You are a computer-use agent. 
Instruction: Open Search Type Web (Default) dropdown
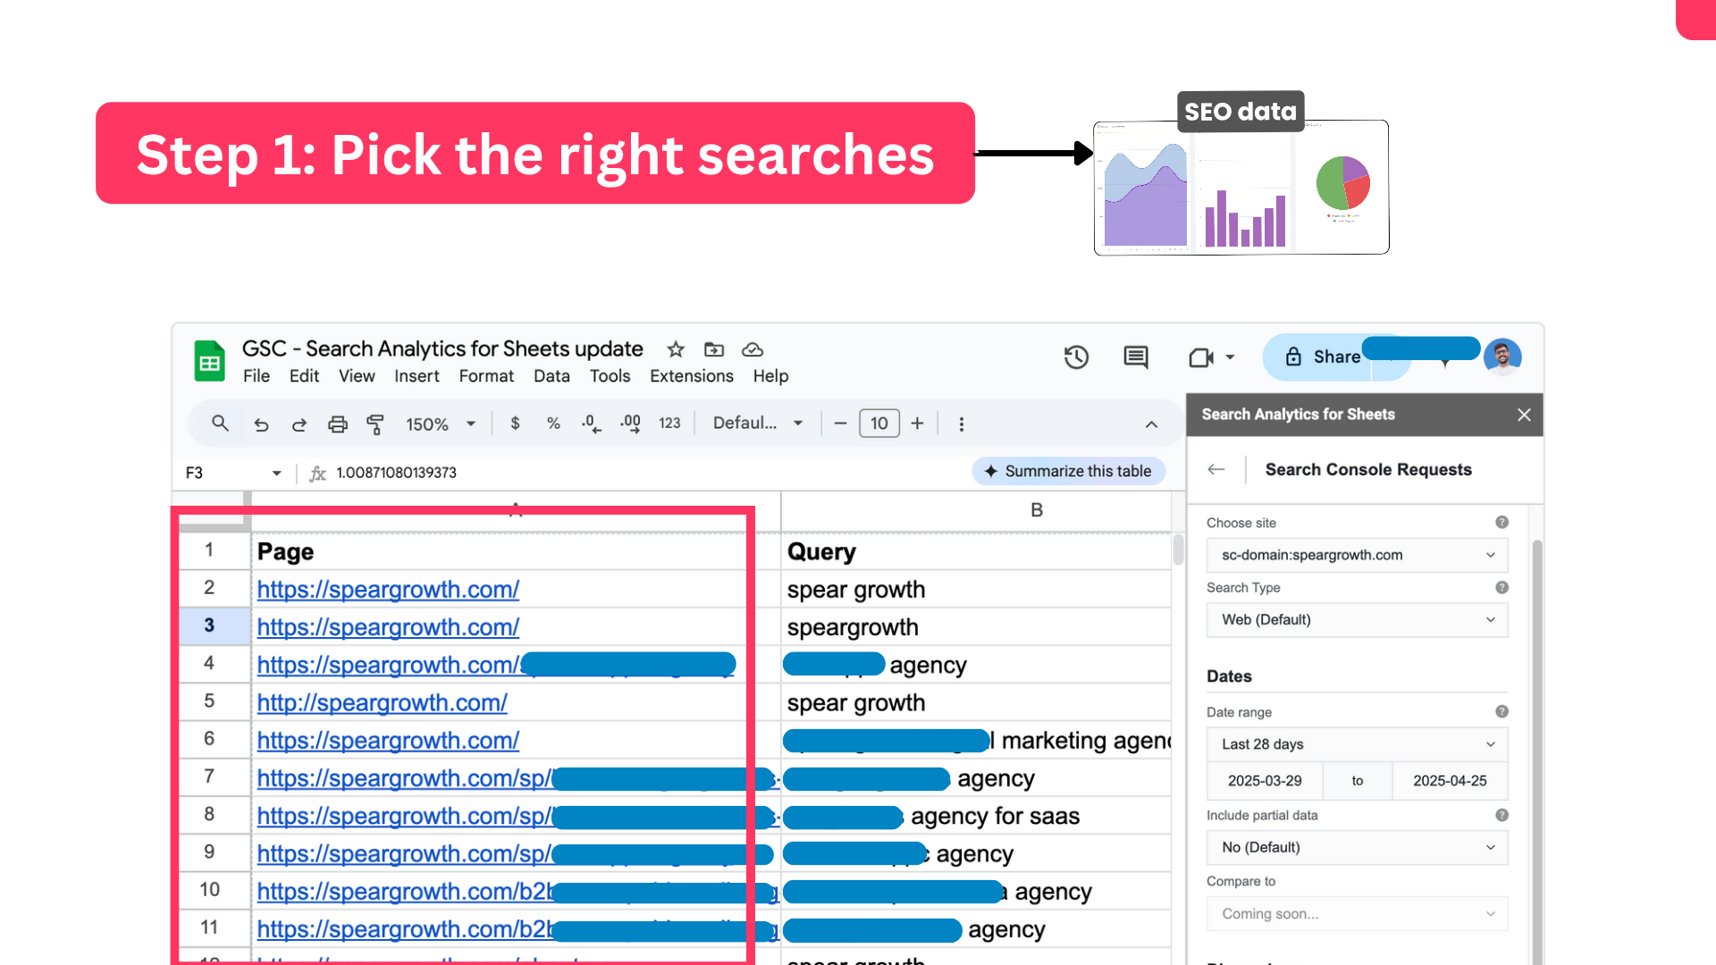(x=1357, y=620)
